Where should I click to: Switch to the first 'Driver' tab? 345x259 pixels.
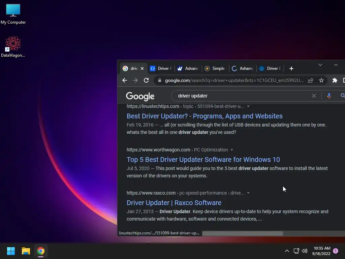pyautogui.click(x=161, y=68)
